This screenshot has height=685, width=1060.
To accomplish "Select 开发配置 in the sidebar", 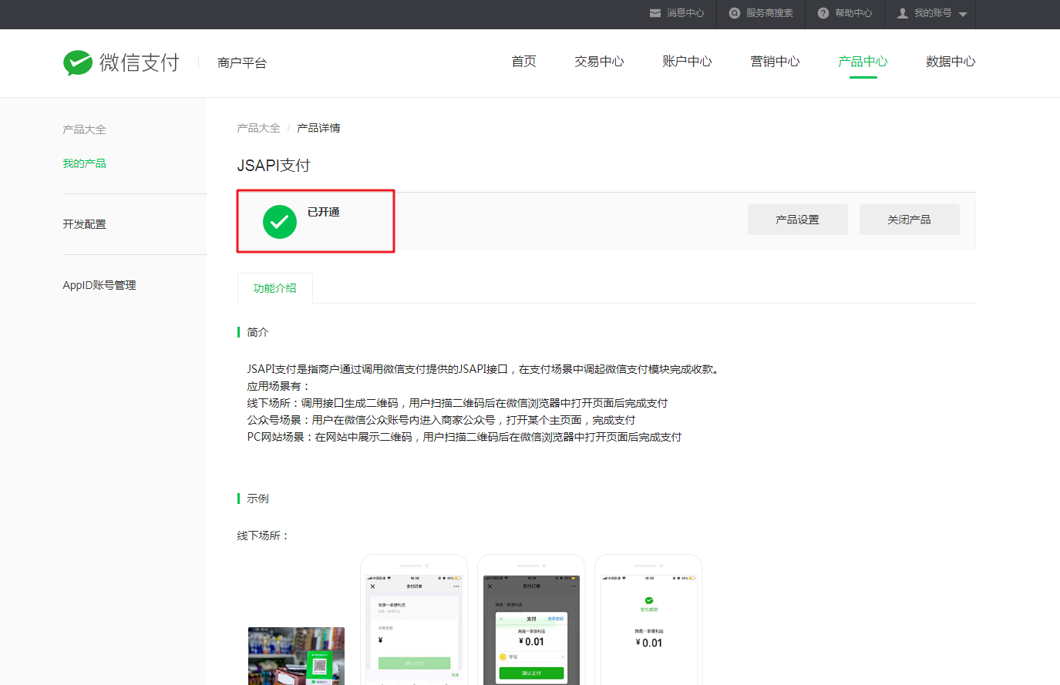I will pos(84,224).
